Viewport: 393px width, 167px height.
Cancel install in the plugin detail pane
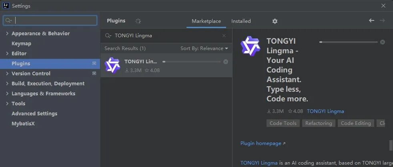[383, 42]
